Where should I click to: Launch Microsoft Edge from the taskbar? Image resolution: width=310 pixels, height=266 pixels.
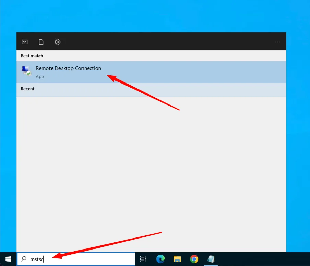[160, 259]
